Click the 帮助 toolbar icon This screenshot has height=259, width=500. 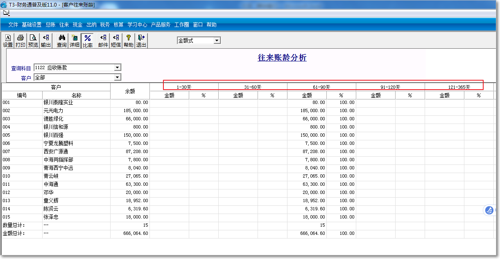pyautogui.click(x=128, y=40)
